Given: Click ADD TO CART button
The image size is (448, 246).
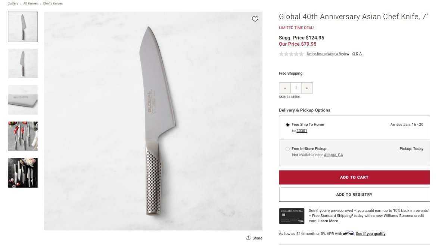Looking at the screenshot, I should pyautogui.click(x=354, y=177).
